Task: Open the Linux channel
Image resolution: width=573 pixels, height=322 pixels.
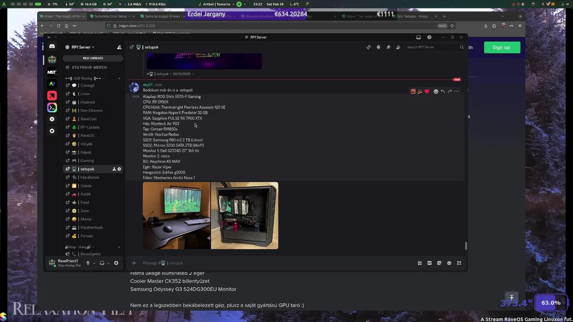Action: [x=93, y=94]
